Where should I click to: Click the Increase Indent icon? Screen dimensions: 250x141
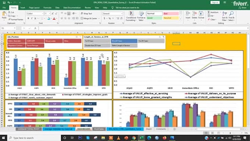tap(77, 18)
